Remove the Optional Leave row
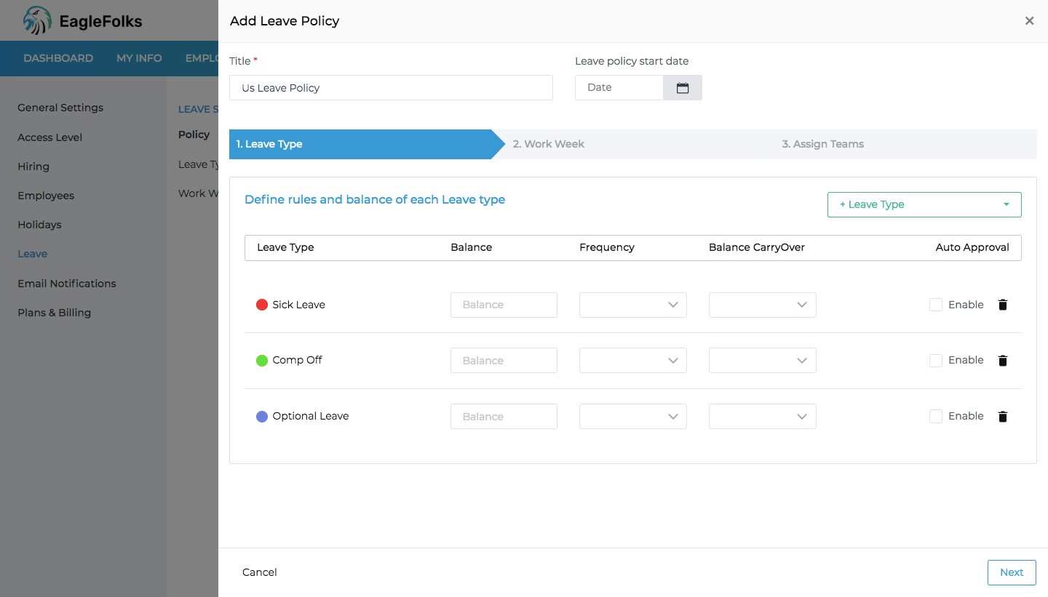This screenshot has height=597, width=1048. [1003, 417]
